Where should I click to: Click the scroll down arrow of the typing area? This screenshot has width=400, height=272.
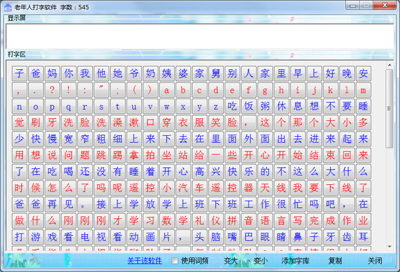pos(389,246)
